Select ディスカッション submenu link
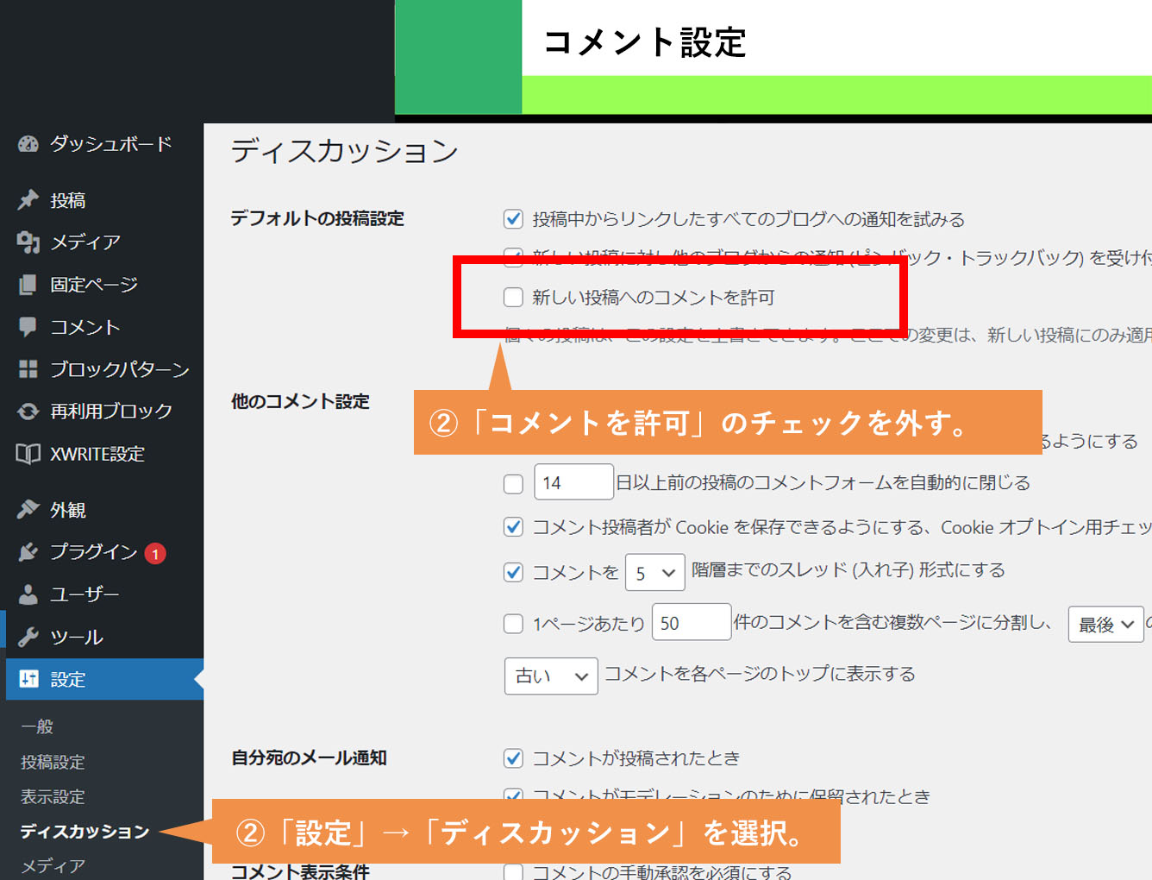Screen dimensions: 1152x880 pyautogui.click(x=85, y=831)
